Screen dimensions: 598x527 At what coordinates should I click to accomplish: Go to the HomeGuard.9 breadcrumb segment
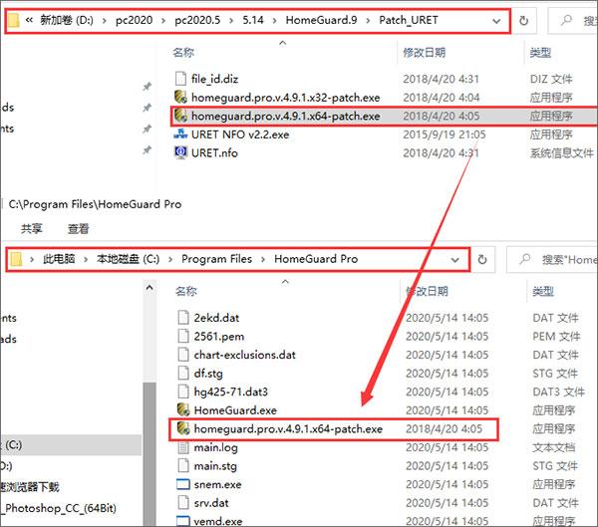[x=322, y=20]
